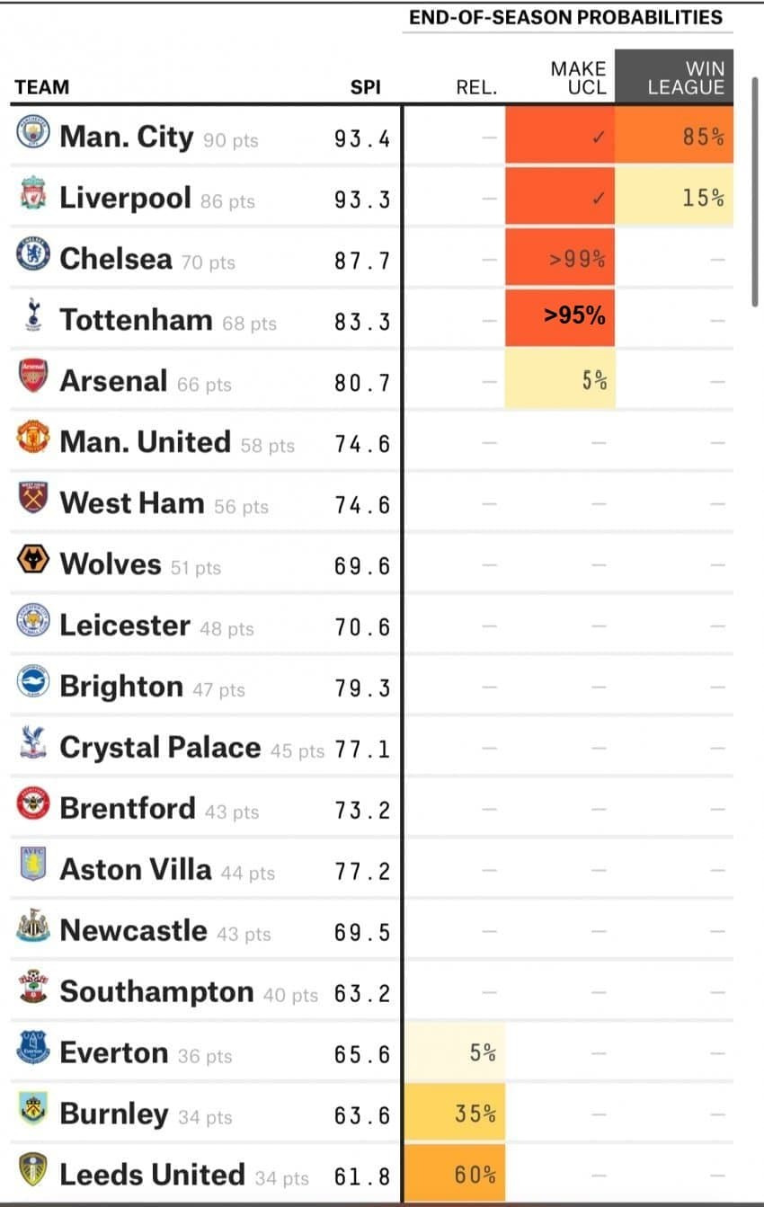Click the Liverpool club crest
This screenshot has height=1207, width=764.
(32, 195)
